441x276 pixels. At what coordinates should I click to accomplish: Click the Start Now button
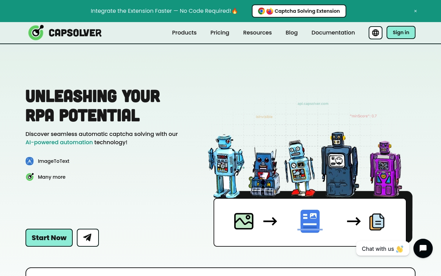click(49, 238)
